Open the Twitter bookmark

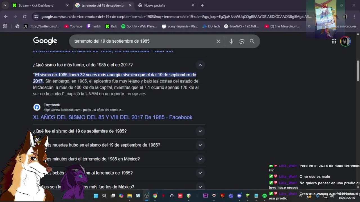(x=41, y=26)
